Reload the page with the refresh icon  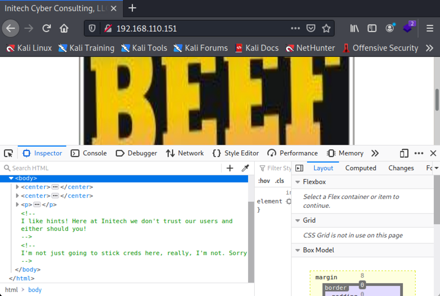[x=47, y=29]
